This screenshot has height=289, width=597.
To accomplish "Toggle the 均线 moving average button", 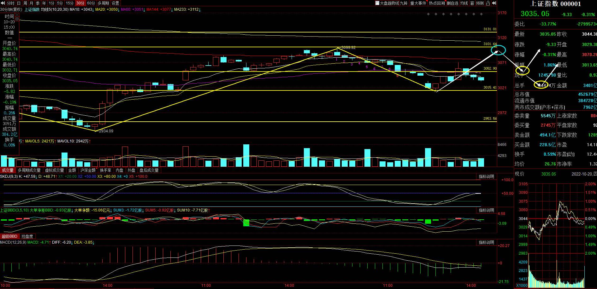I will [x=464, y=3].
